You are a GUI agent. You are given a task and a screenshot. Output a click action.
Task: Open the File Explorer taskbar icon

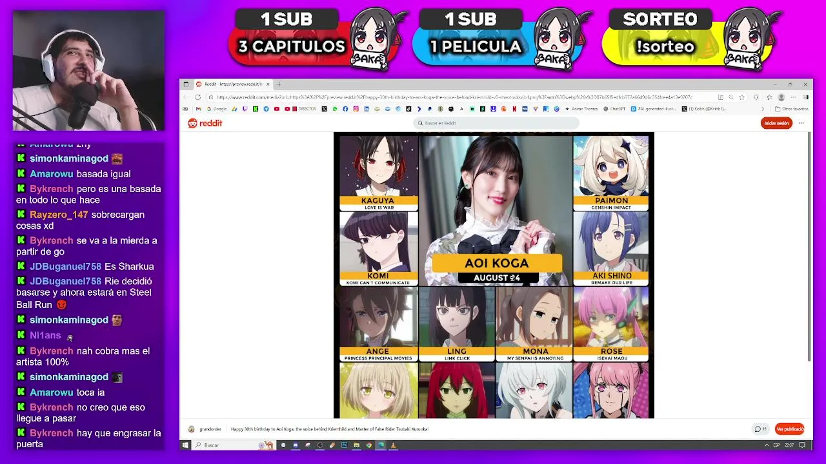[x=356, y=445]
